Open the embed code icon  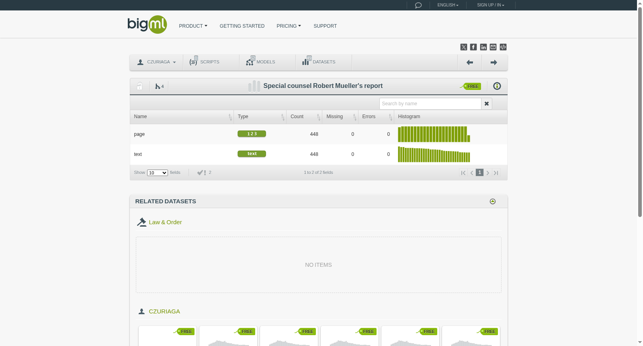503,47
